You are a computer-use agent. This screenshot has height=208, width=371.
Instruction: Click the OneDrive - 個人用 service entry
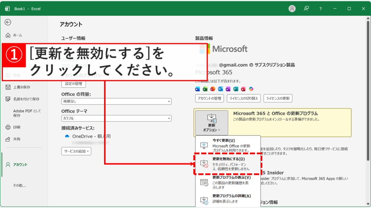click(x=88, y=136)
